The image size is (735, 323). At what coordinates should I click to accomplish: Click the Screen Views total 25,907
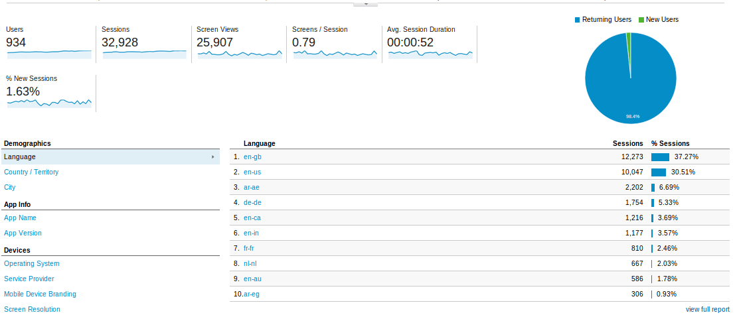[x=214, y=42]
